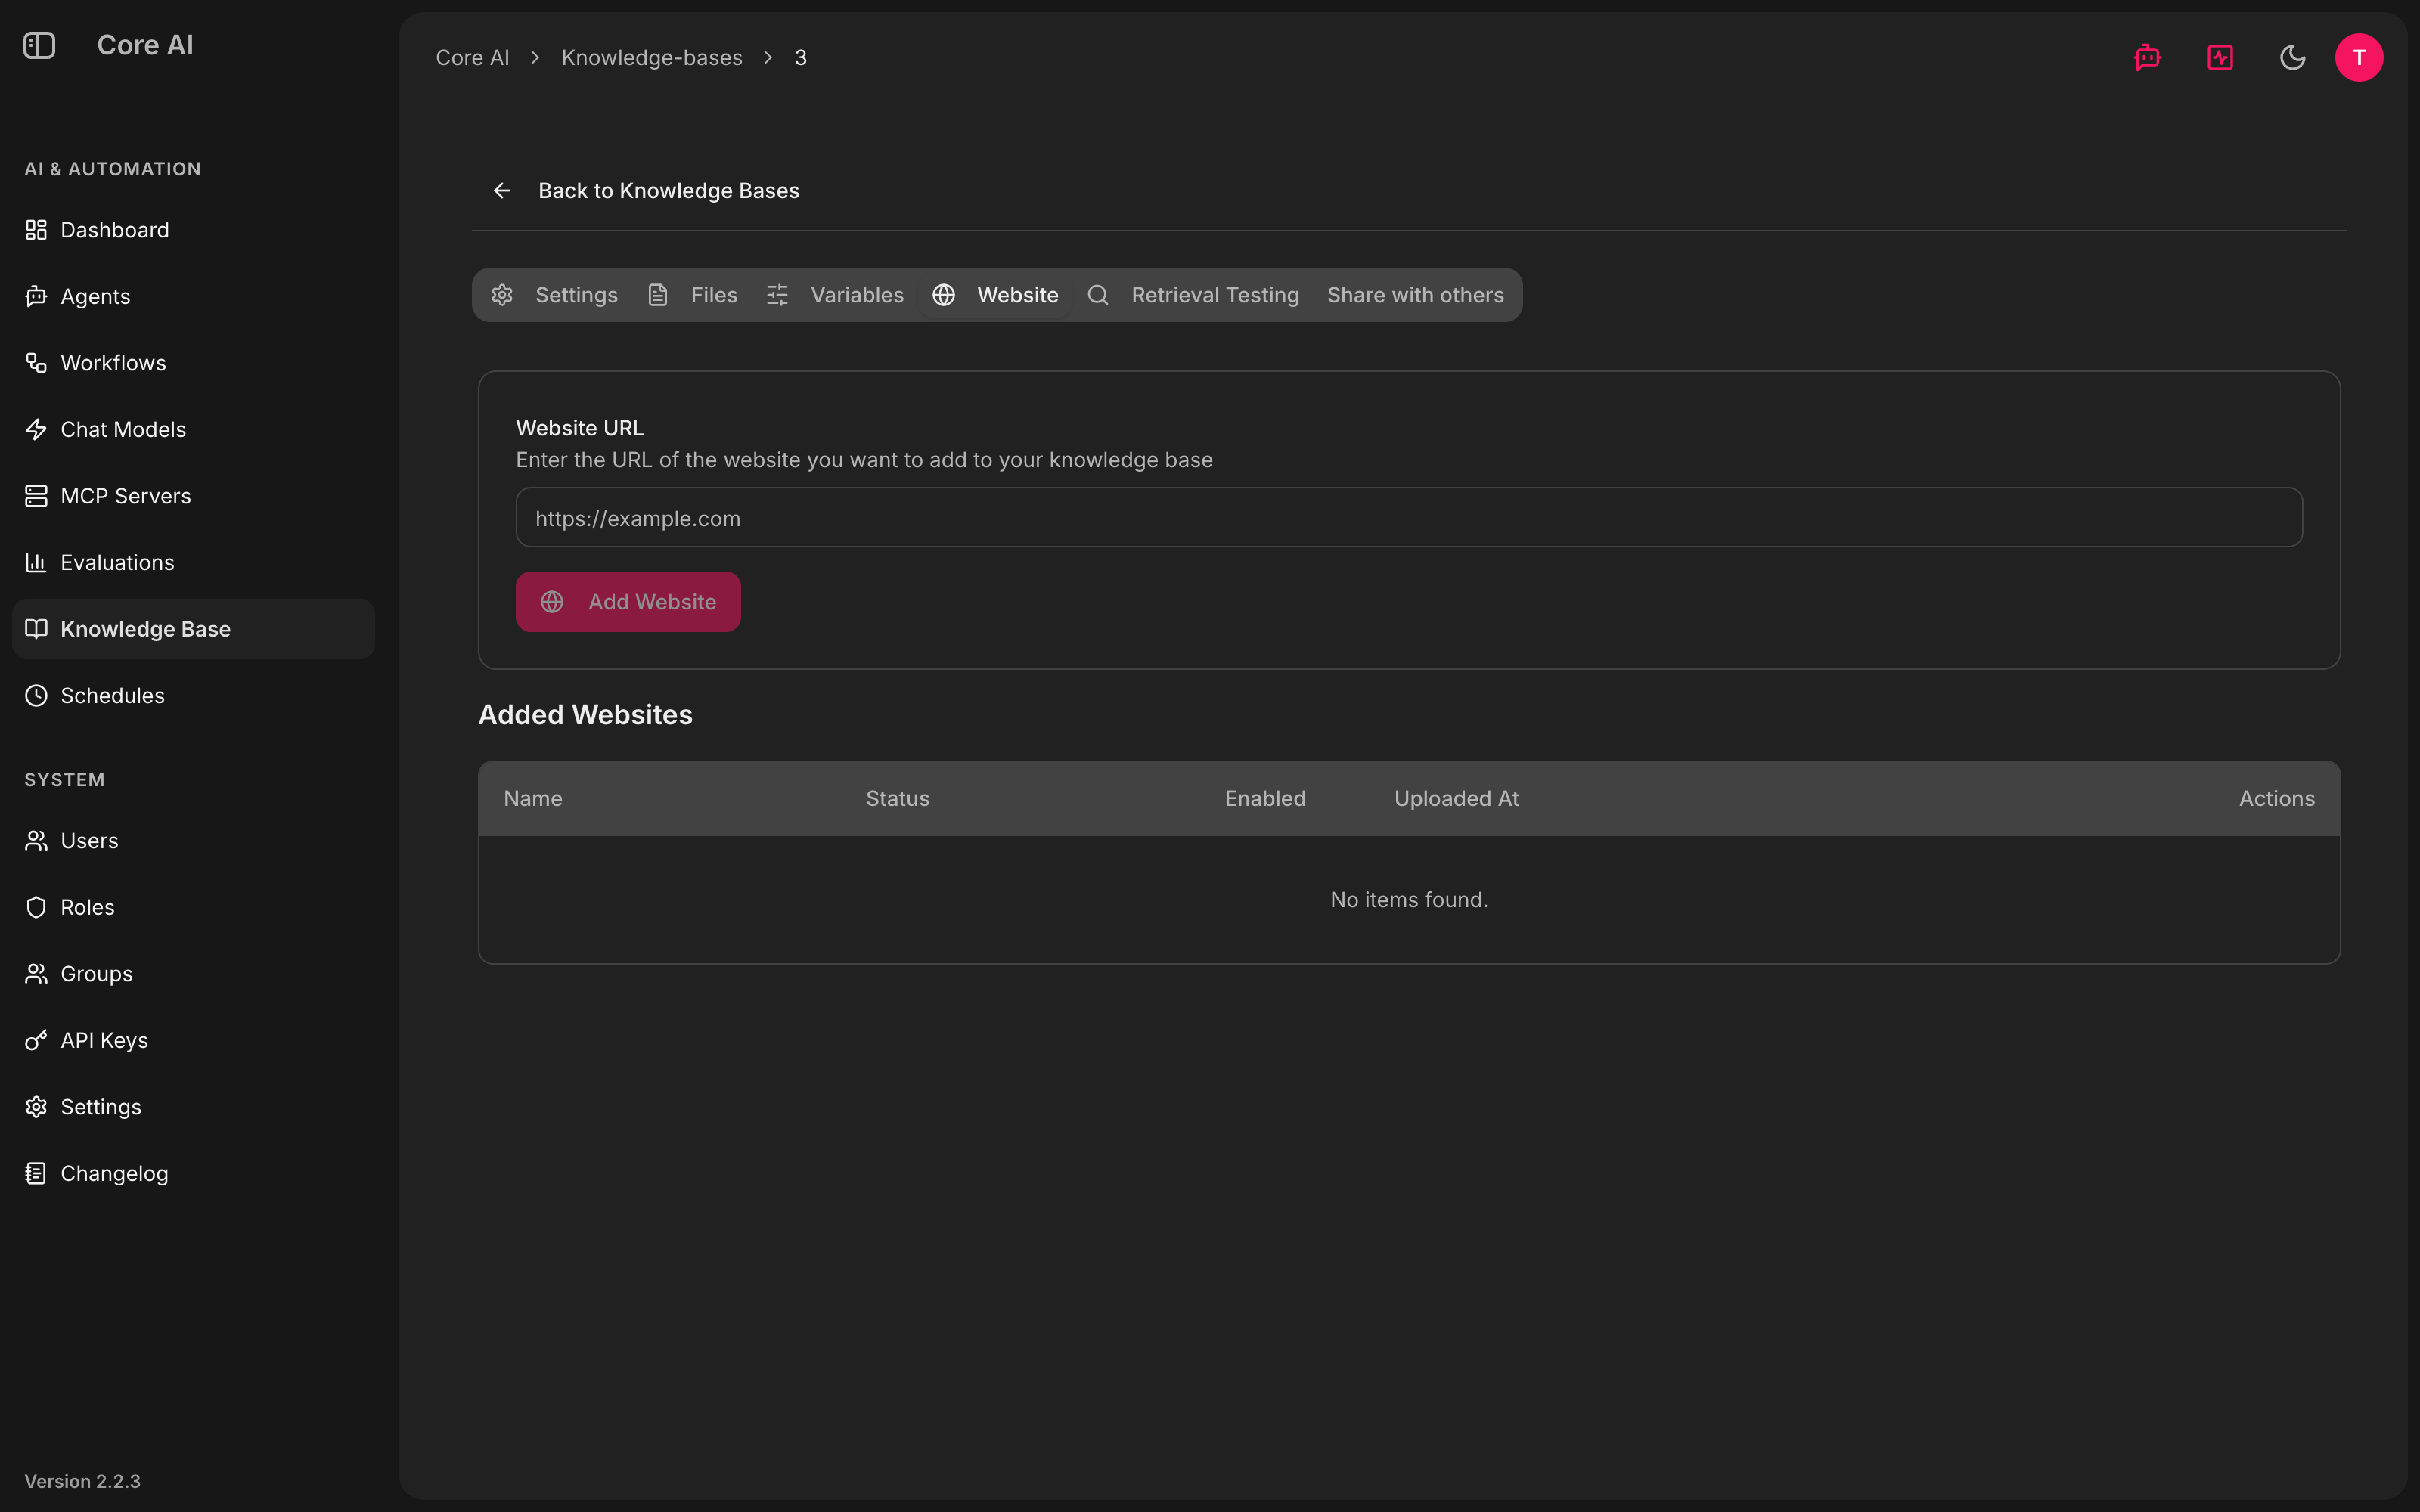The height and width of the screenshot is (1512, 2420).
Task: Click the document icon on Files tab
Action: [658, 295]
